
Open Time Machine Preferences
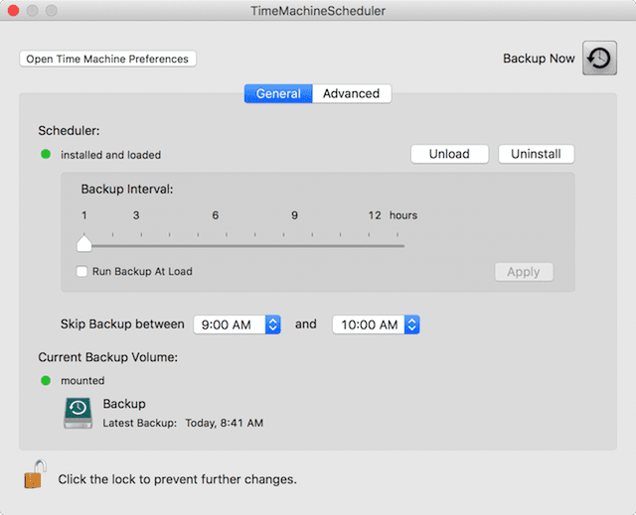107,59
